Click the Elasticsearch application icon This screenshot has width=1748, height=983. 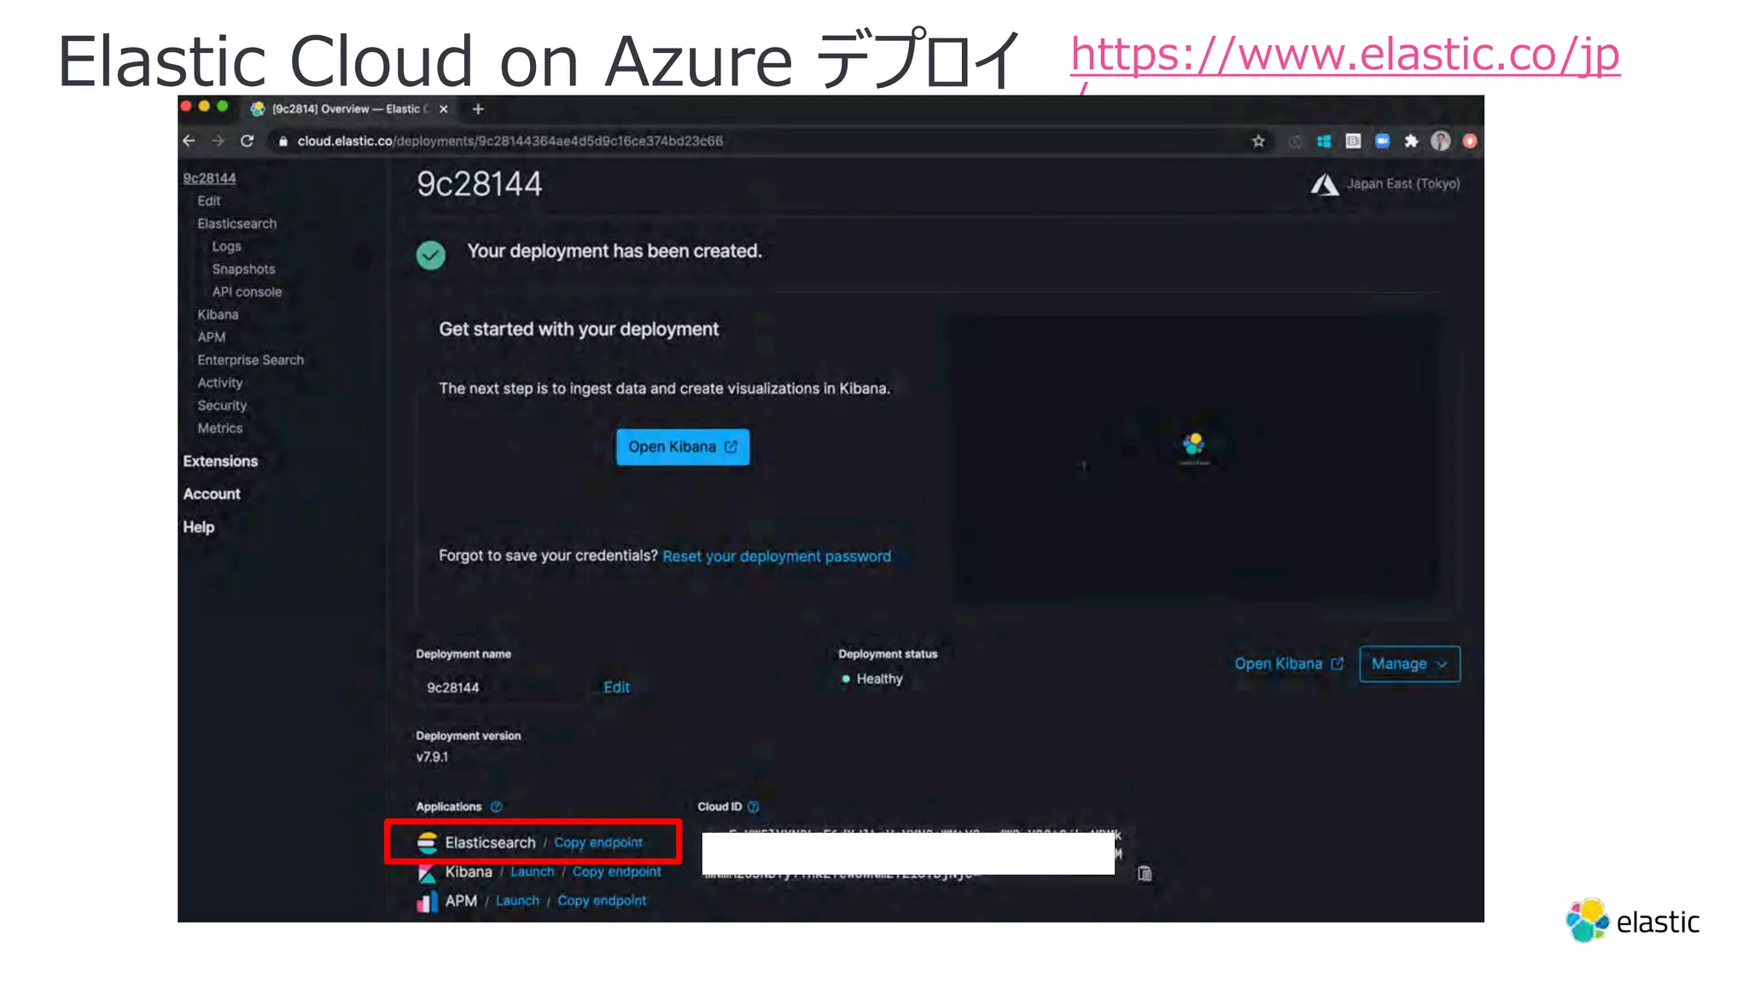click(427, 843)
